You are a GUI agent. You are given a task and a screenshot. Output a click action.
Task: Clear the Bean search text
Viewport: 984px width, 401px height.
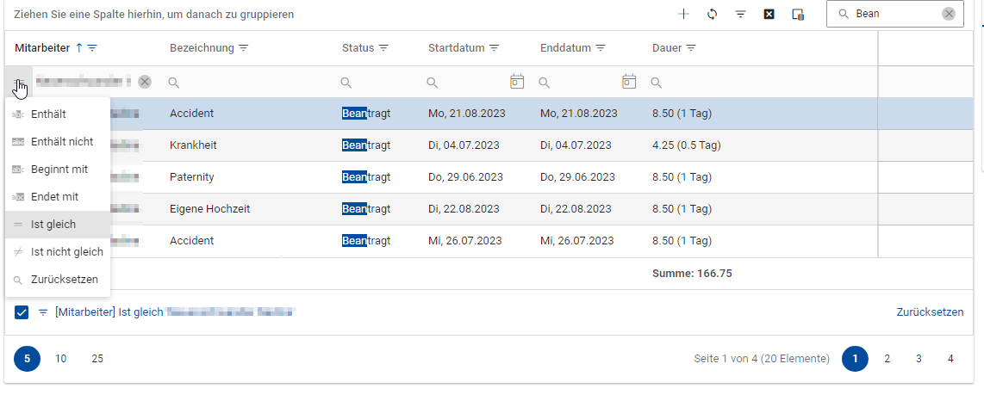(948, 14)
